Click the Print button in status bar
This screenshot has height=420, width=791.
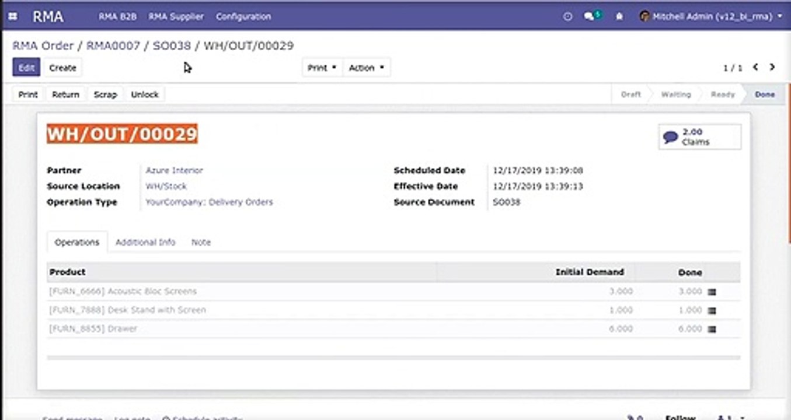pos(28,94)
